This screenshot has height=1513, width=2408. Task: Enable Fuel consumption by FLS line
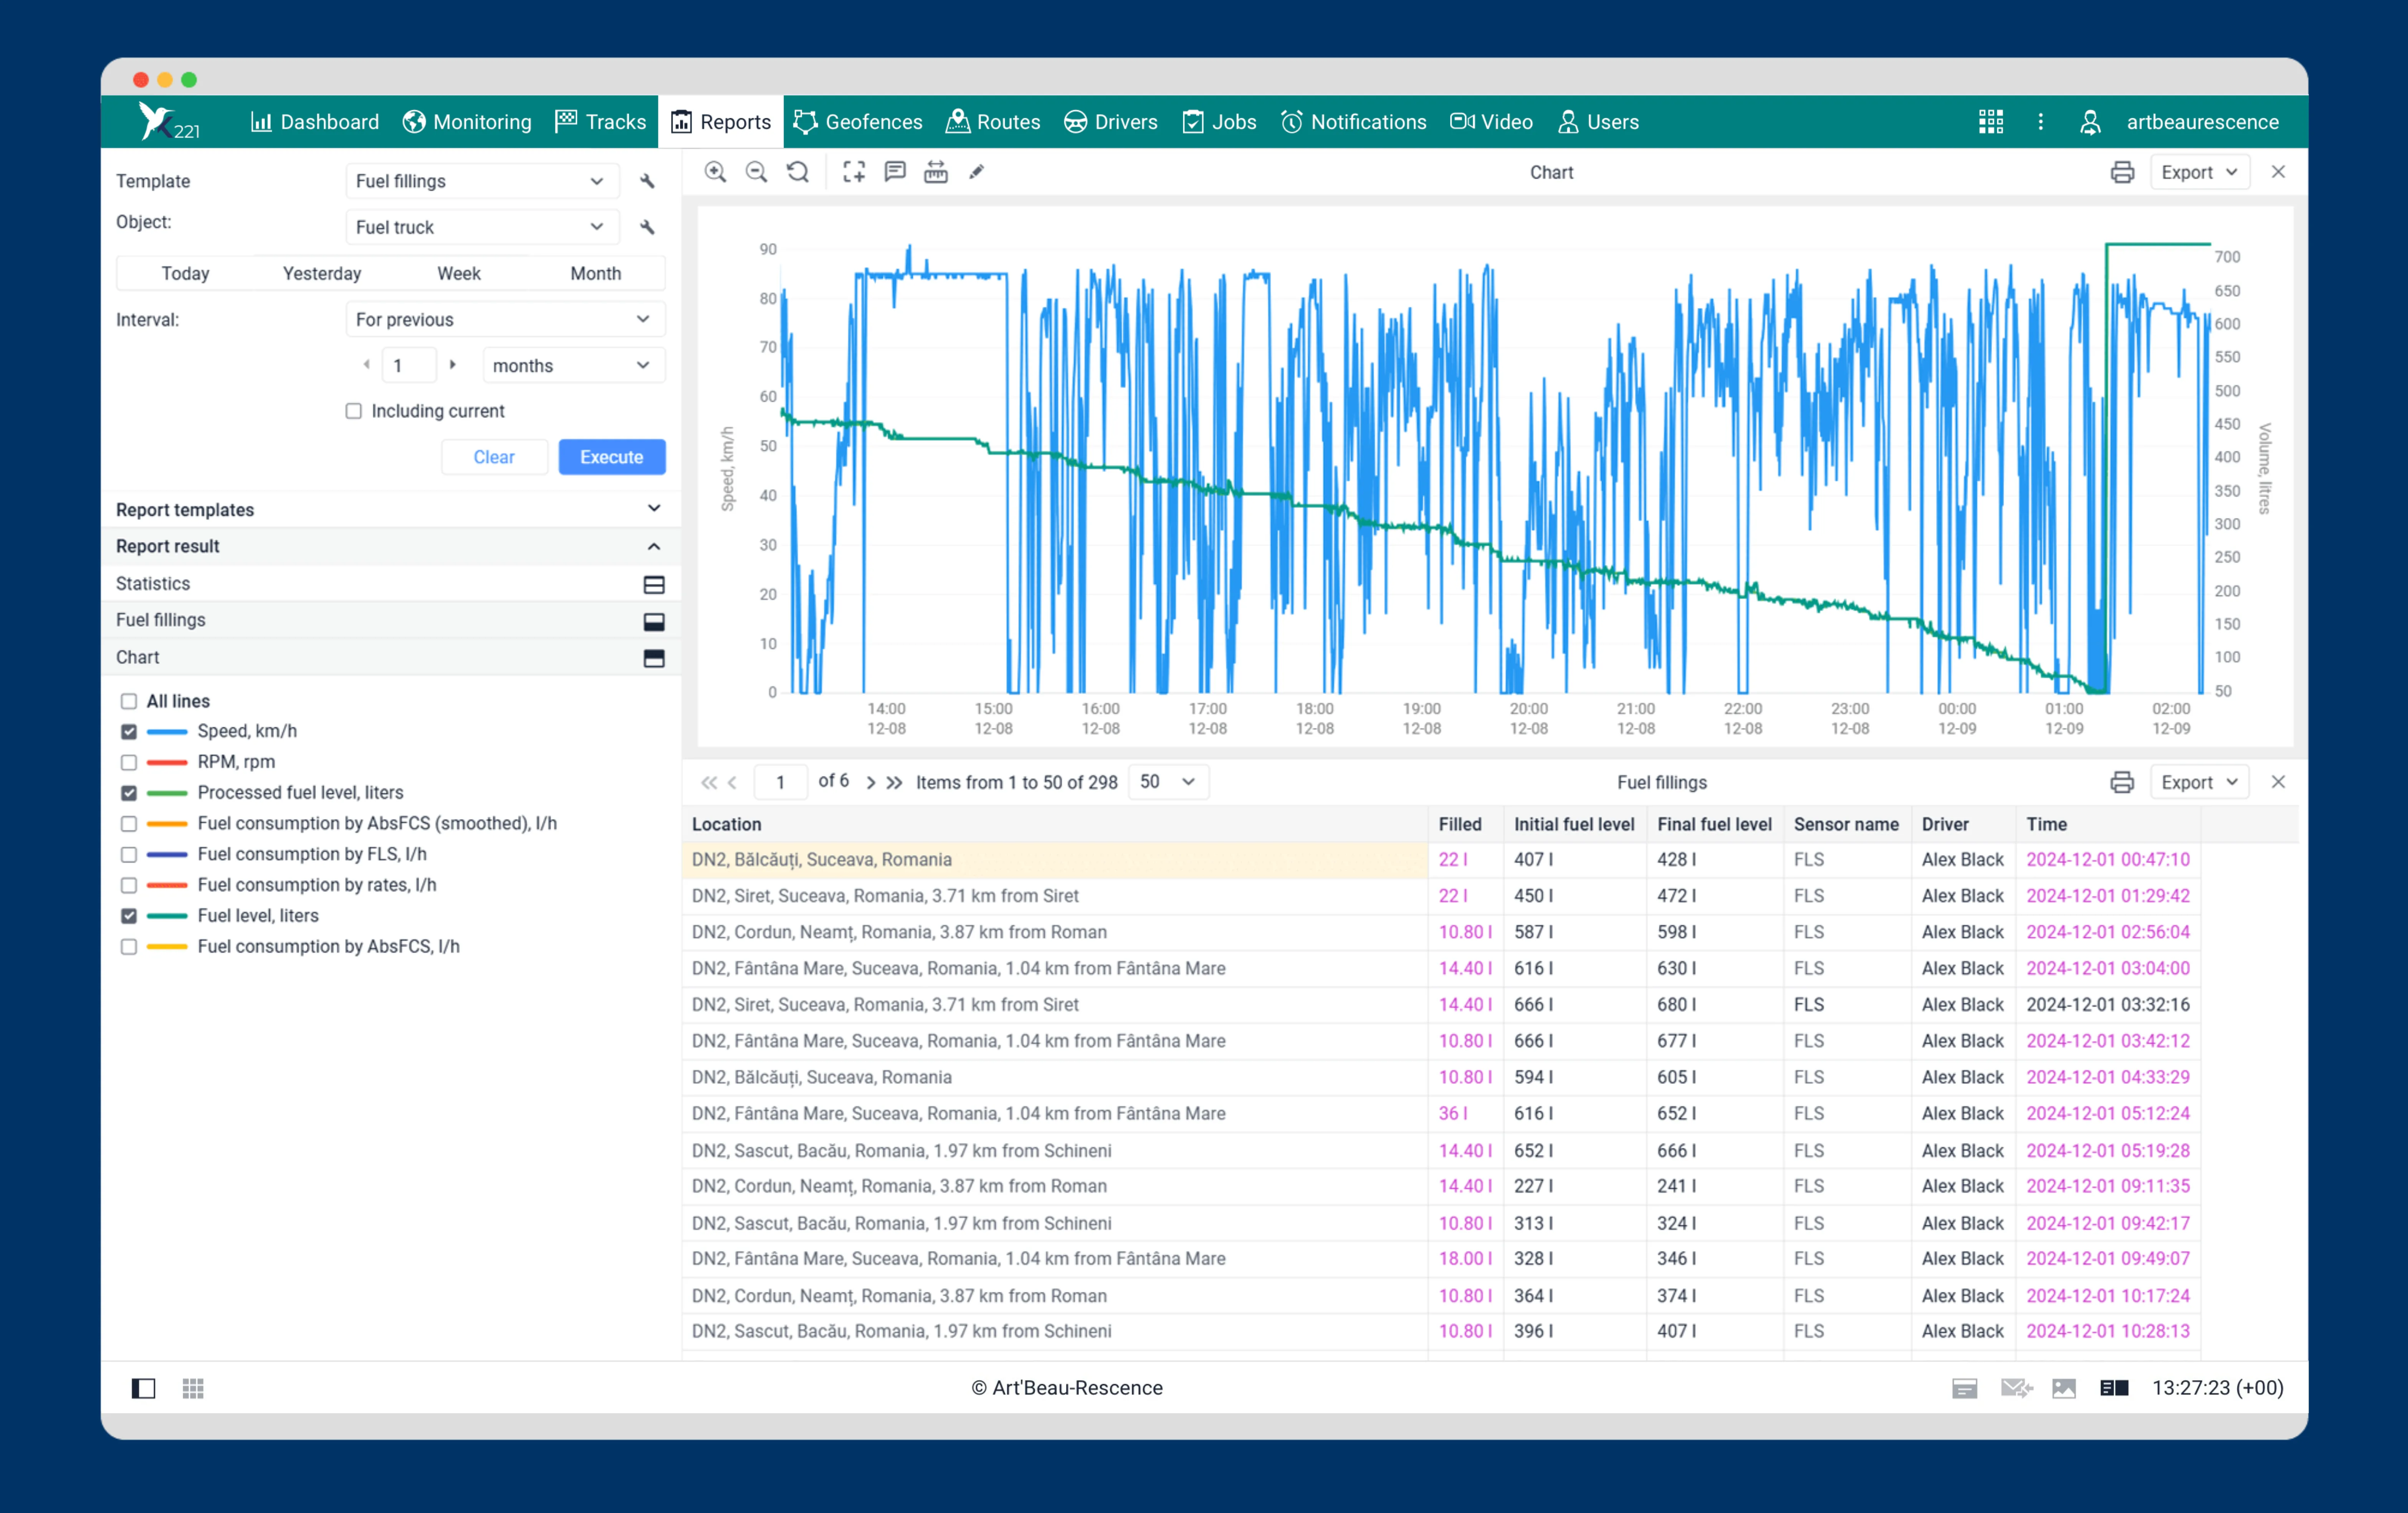pos(129,855)
